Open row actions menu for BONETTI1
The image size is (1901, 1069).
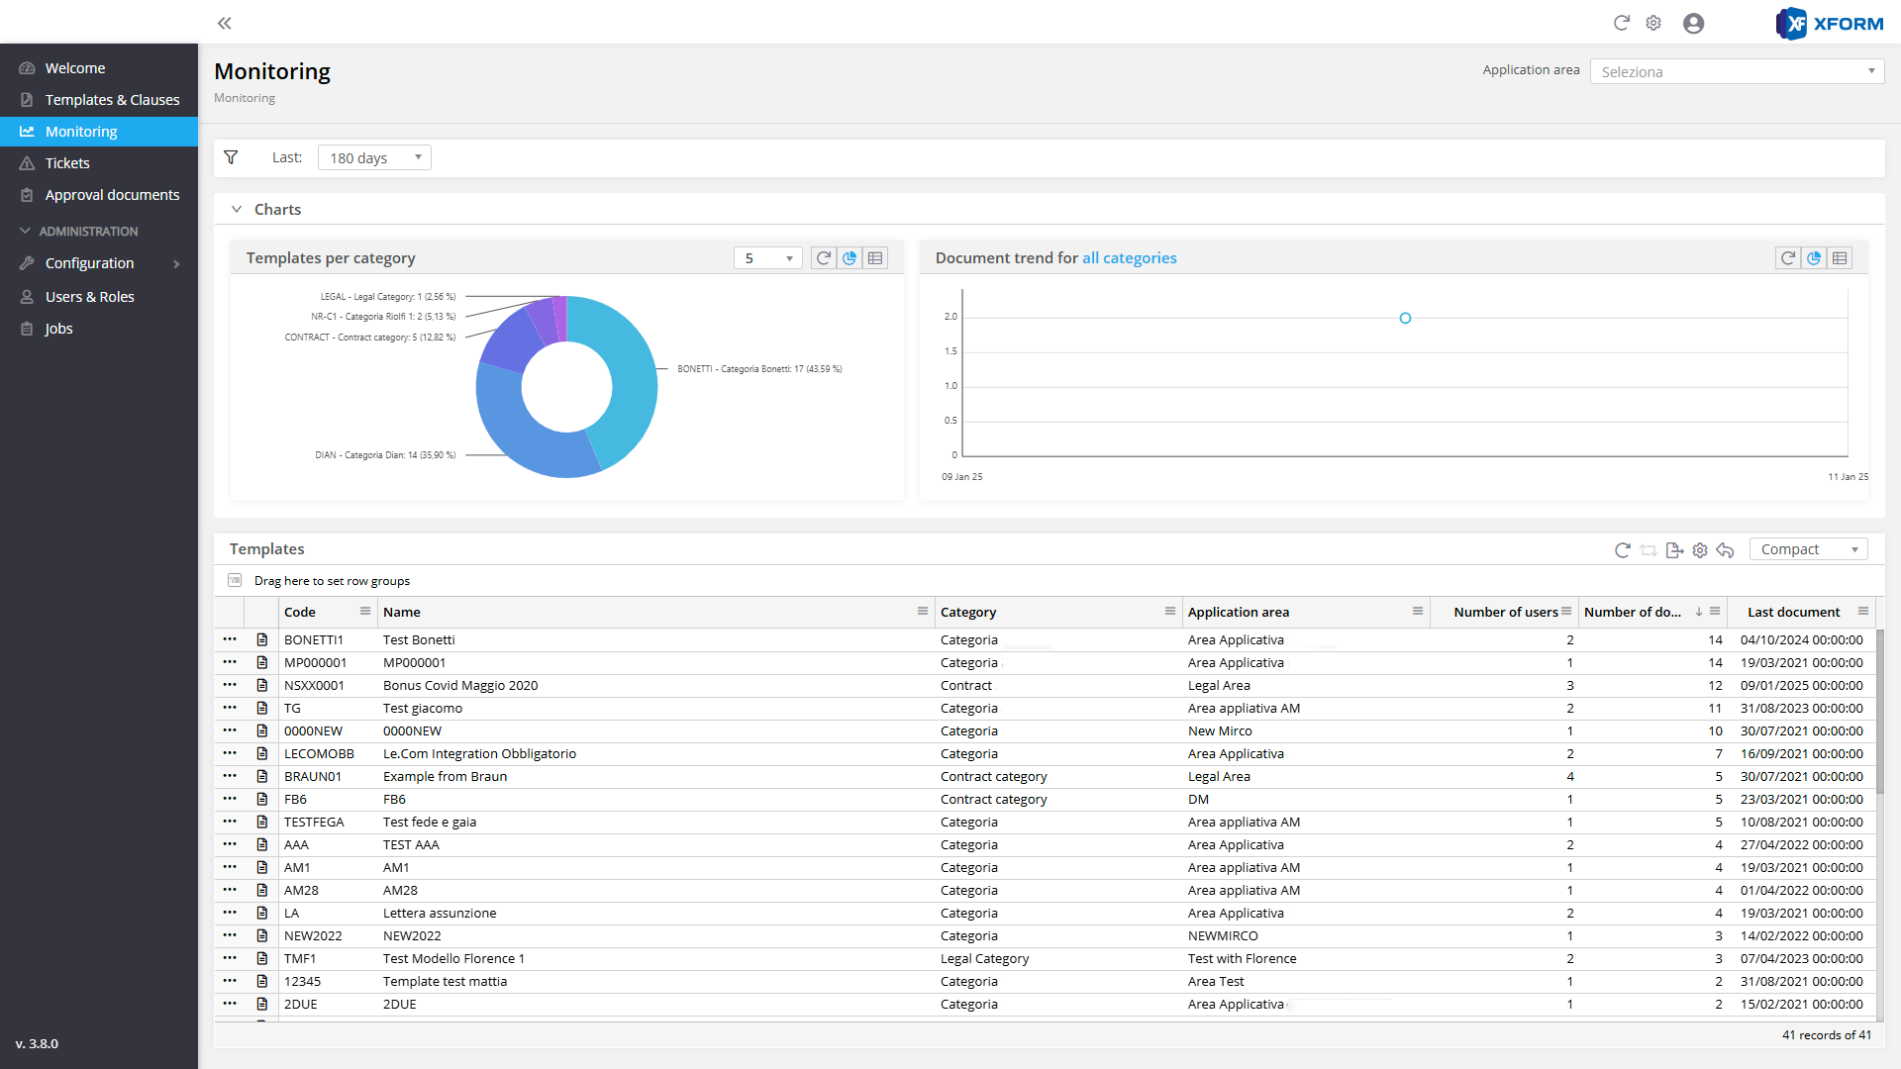coord(230,639)
